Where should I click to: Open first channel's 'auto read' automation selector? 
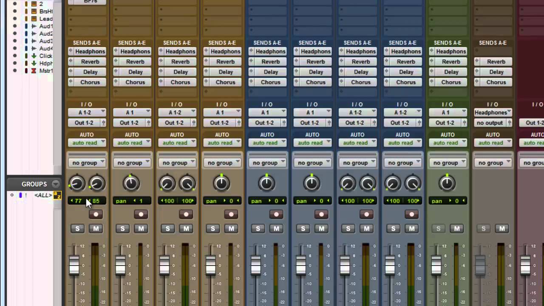tap(87, 143)
